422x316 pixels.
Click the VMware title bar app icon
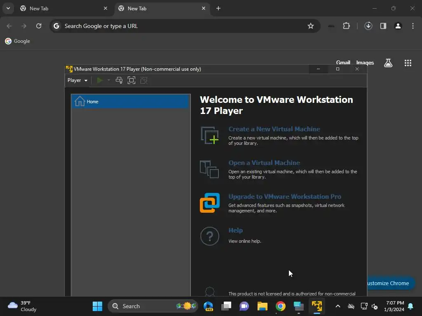coord(69,69)
